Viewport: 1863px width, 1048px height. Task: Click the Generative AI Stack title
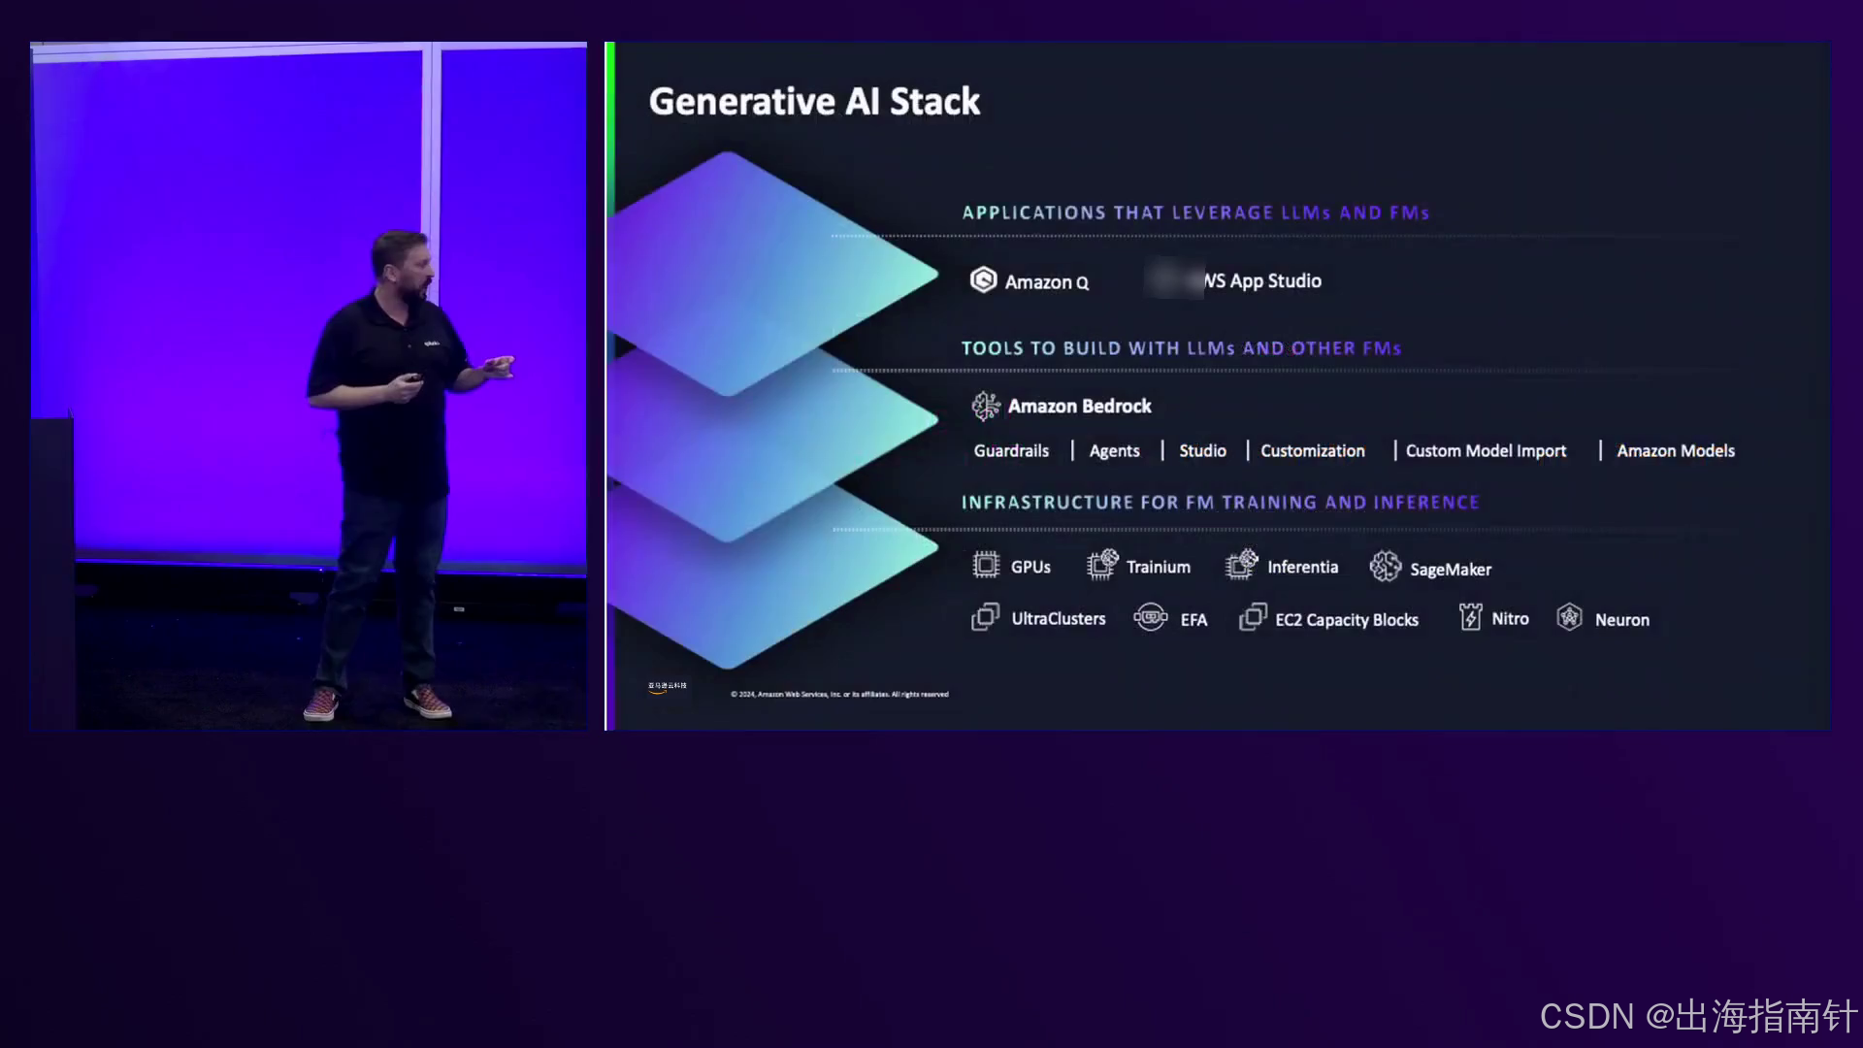[814, 102]
